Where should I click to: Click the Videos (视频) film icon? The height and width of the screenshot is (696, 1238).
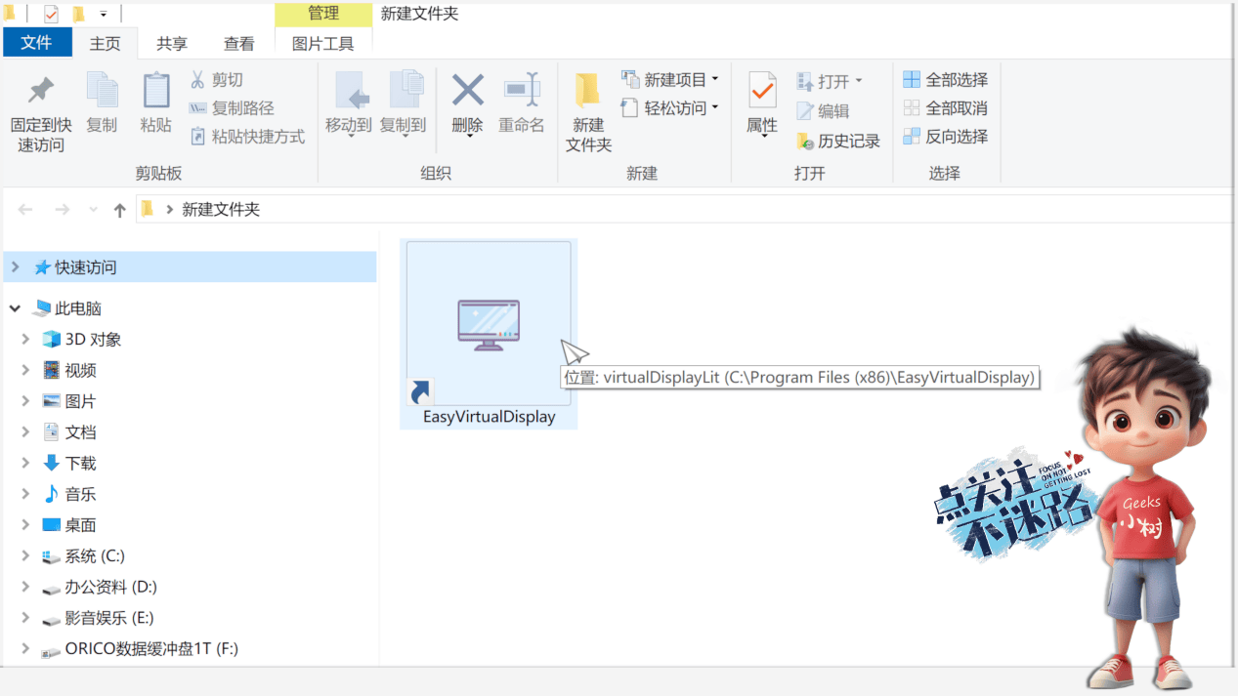pyautogui.click(x=52, y=370)
